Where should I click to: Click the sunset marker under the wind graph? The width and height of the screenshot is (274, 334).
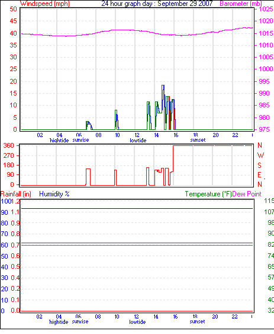point(198,140)
